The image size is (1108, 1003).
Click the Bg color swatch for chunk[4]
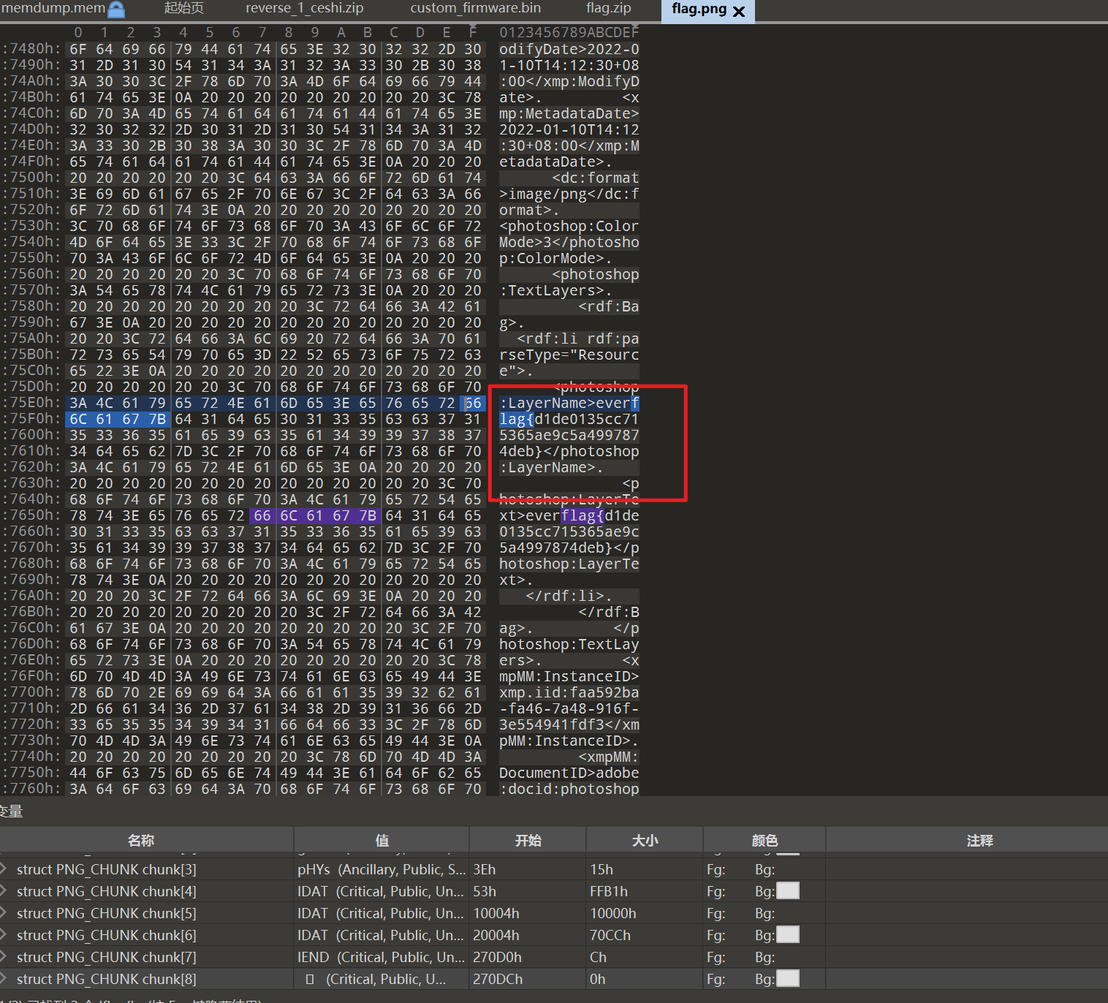[x=787, y=891]
